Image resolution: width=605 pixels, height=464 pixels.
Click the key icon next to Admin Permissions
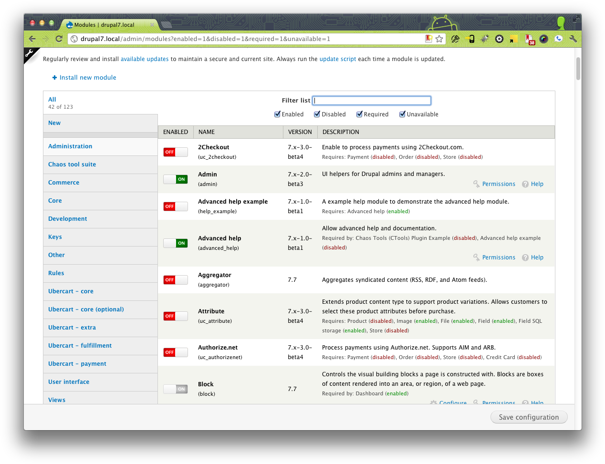(x=476, y=184)
